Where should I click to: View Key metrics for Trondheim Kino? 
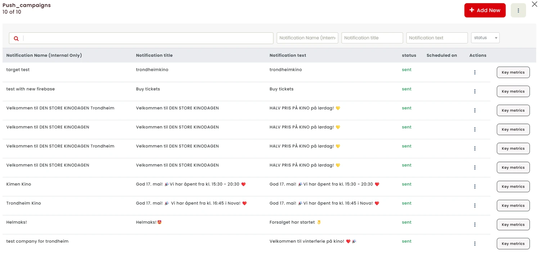[x=513, y=205]
